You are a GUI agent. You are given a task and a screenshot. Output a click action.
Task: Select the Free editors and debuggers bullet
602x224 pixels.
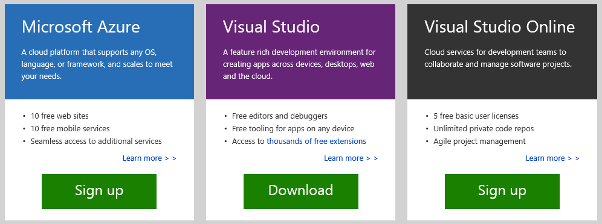[x=280, y=116]
